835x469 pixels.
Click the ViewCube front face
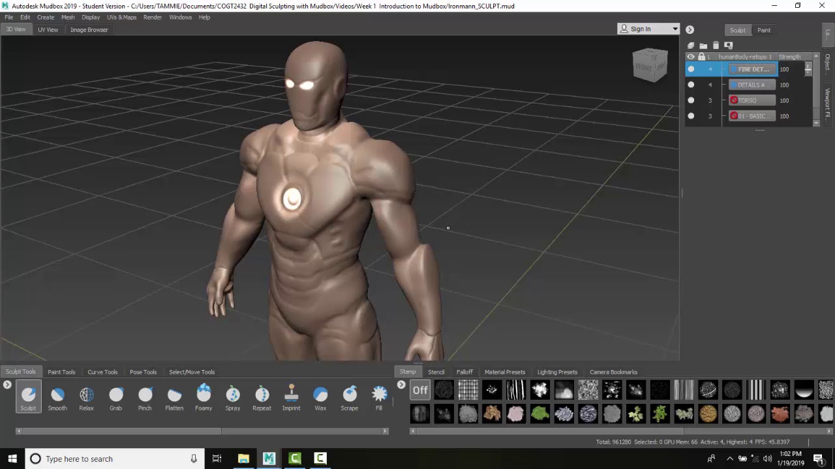point(644,67)
